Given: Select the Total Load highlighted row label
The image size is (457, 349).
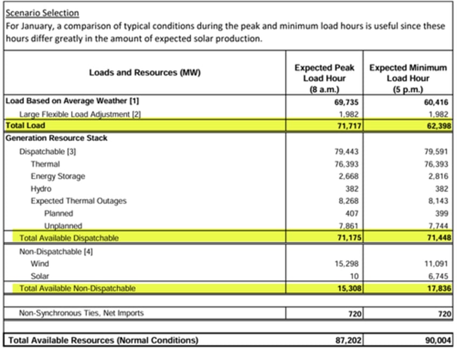Looking at the screenshot, I should click(x=25, y=126).
